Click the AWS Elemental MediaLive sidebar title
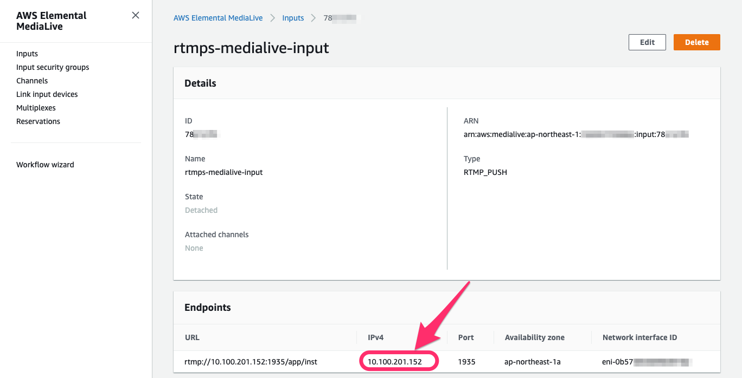 pos(52,21)
